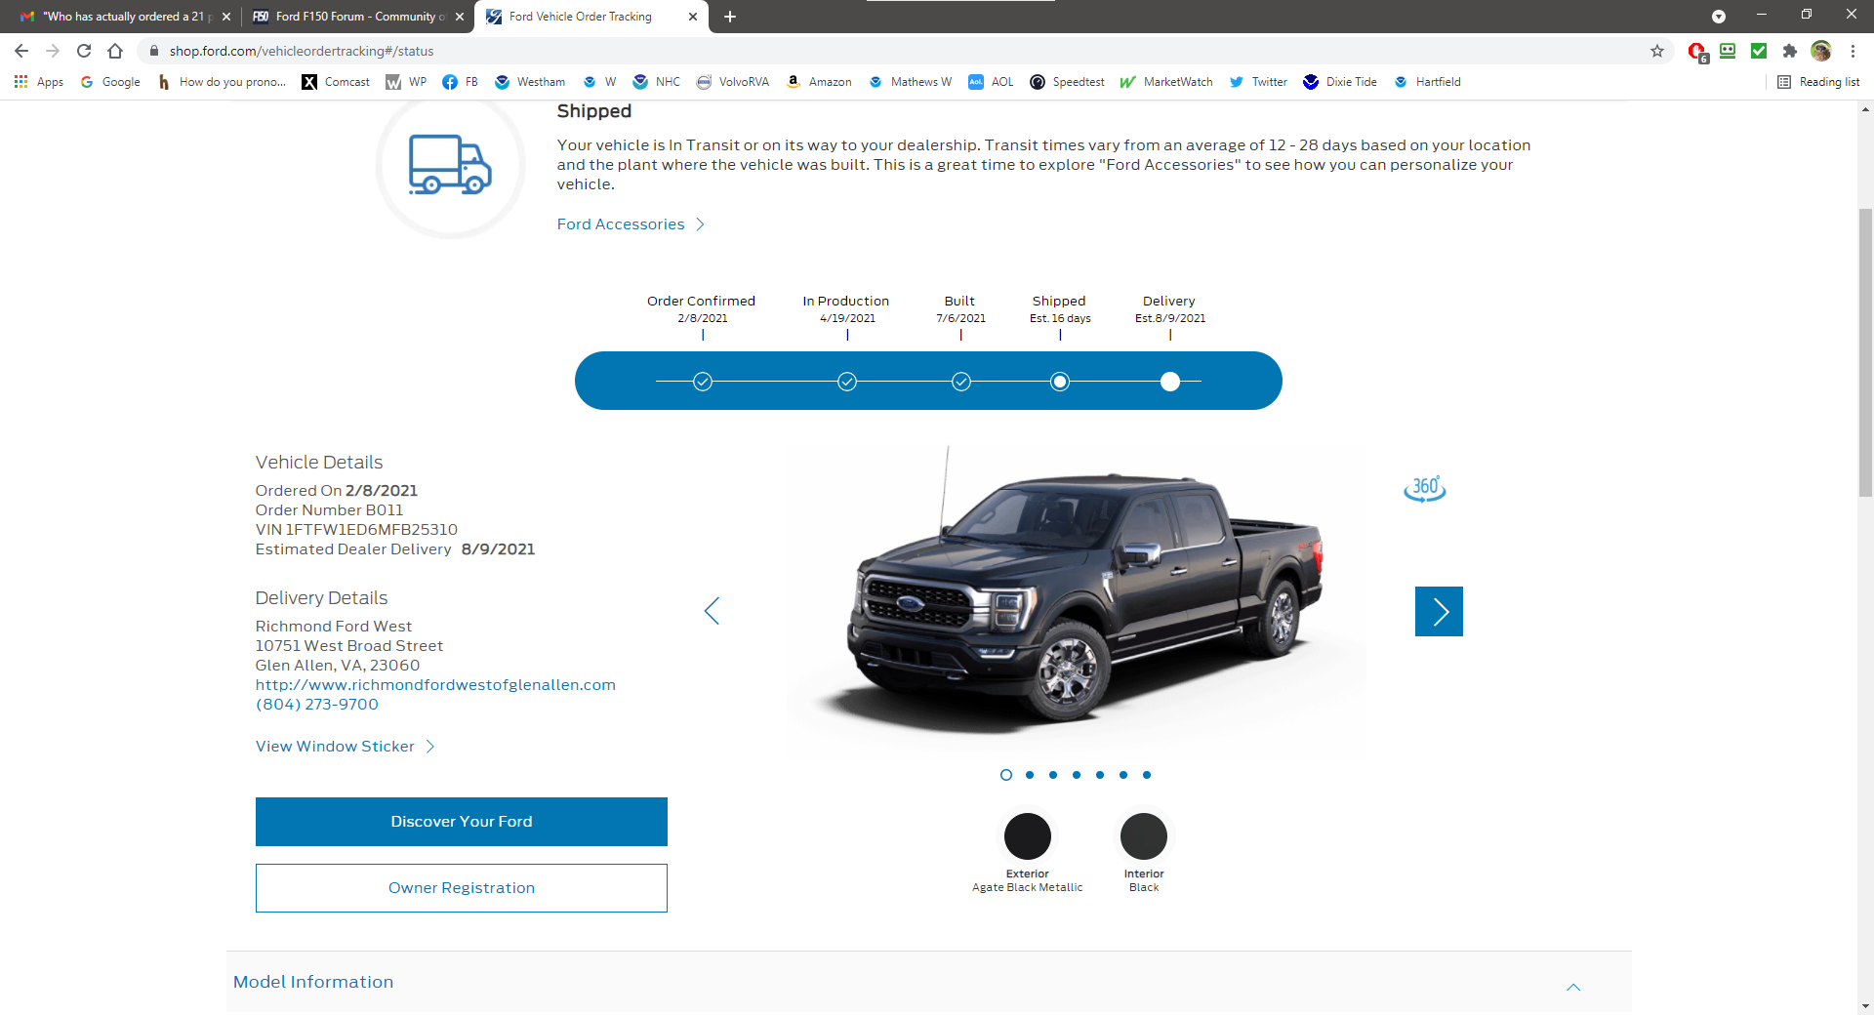Open the 360 degree vehicle view

click(1425, 488)
